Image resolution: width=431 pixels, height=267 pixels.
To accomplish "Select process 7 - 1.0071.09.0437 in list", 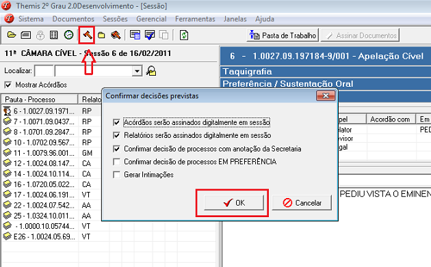I will [40, 122].
